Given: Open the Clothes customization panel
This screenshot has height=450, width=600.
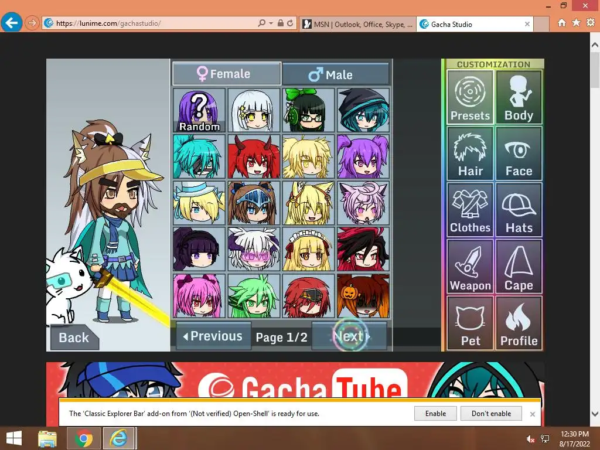Looking at the screenshot, I should click(x=470, y=210).
